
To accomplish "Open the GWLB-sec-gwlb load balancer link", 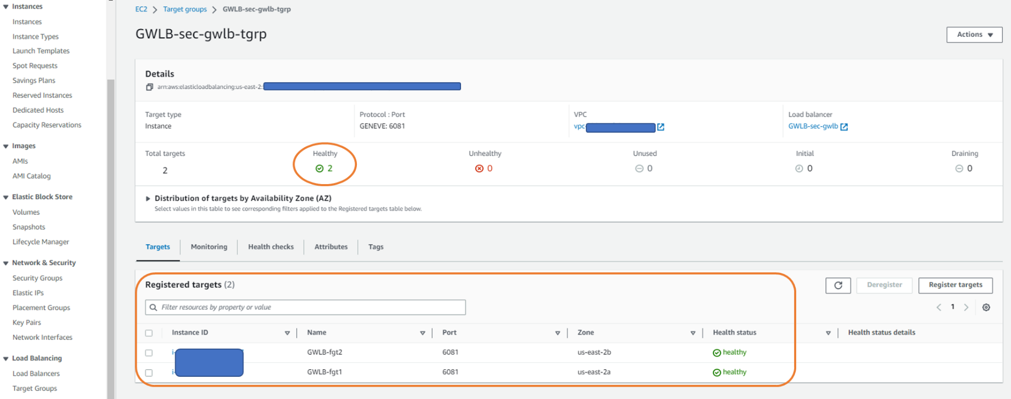I will [x=813, y=126].
